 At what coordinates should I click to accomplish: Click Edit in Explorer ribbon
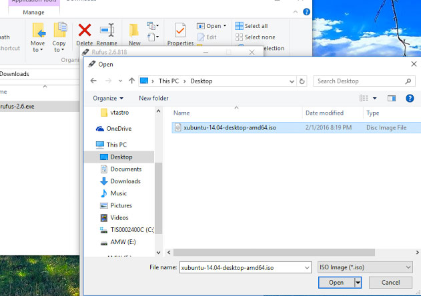point(207,37)
